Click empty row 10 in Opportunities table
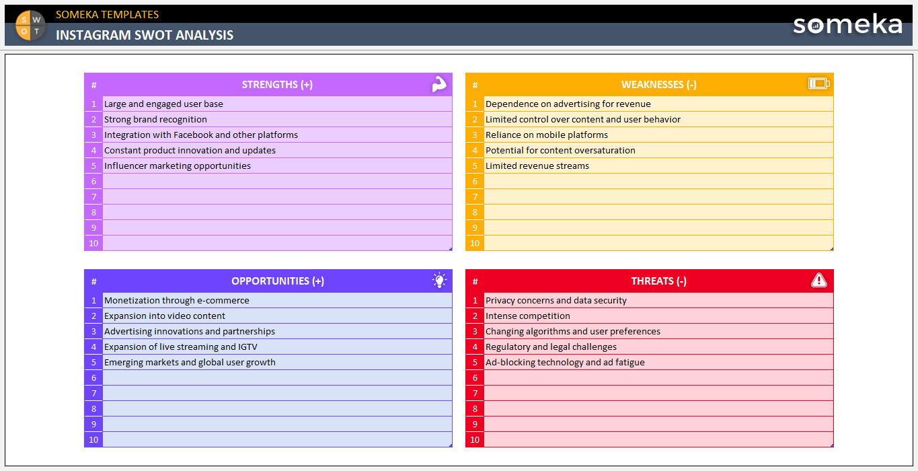Viewport: 918px width, 471px height. click(x=277, y=440)
